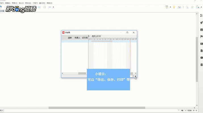The height and width of the screenshot is (113, 203).
Task: Expand the presentation mode dropdown arrow
Action: click(170, 7)
